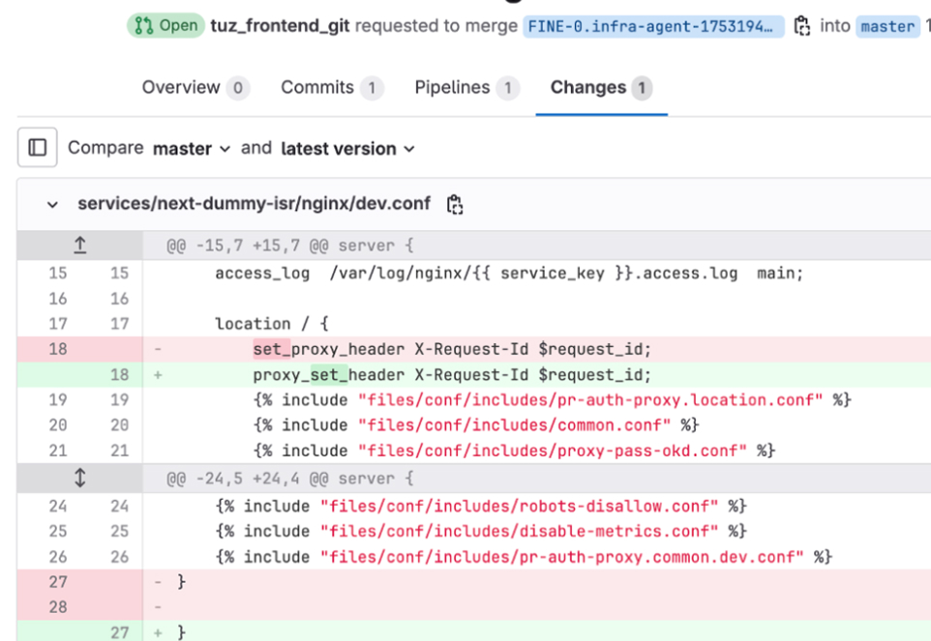Click old line number 27 in removed row

click(58, 582)
